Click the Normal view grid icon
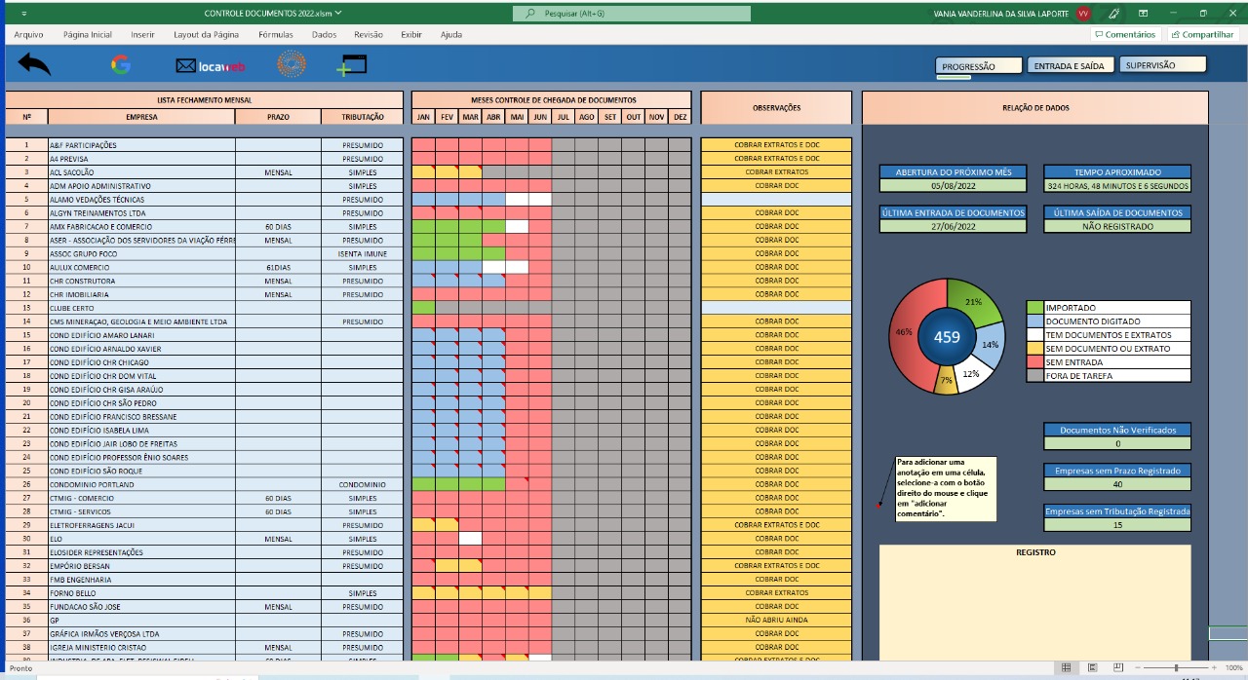 tap(1067, 667)
